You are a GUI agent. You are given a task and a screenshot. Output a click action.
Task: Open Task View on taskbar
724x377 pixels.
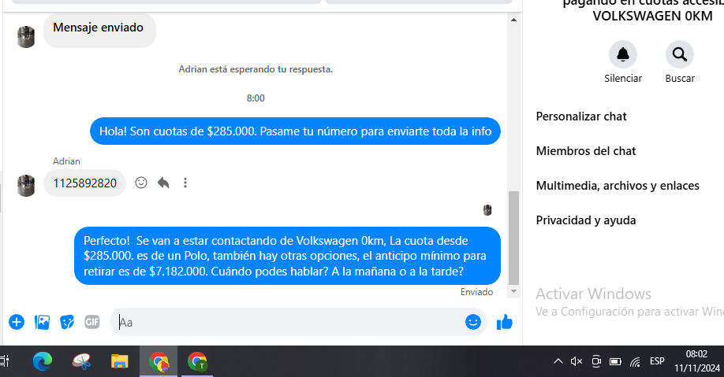point(5,361)
